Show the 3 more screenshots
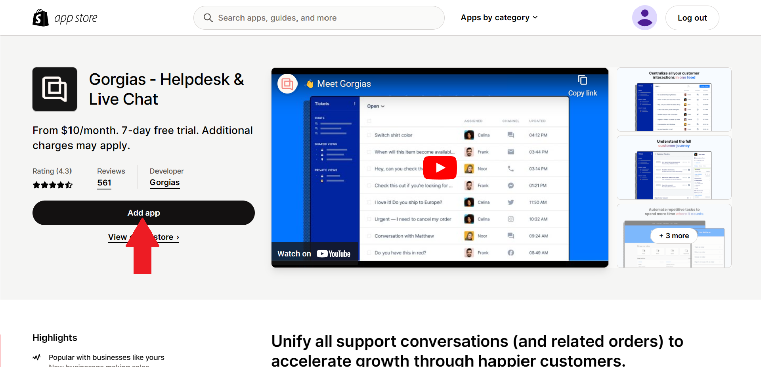This screenshot has width=761, height=367. pos(674,236)
